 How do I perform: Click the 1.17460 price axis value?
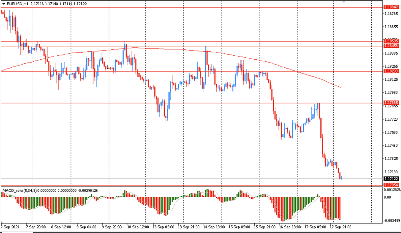391,146
